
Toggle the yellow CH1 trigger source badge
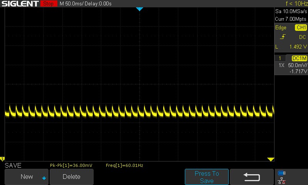pyautogui.click(x=301, y=28)
